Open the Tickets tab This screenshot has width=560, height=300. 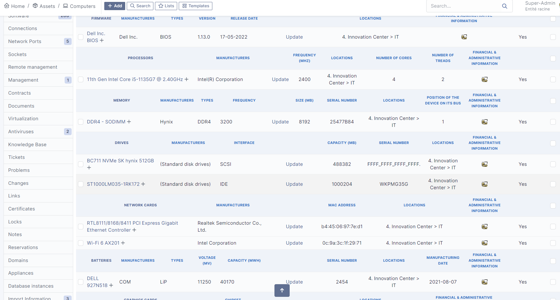point(38,157)
